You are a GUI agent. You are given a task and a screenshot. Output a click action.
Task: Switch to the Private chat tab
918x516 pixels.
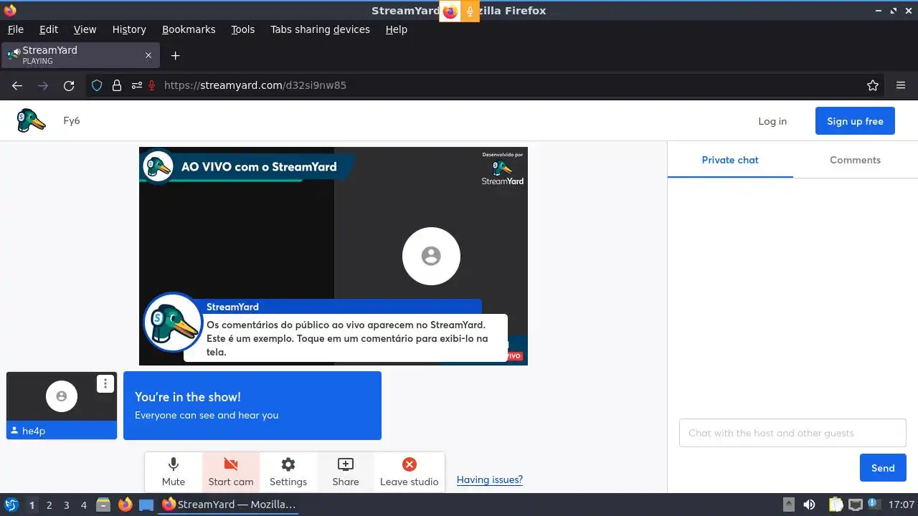(730, 160)
